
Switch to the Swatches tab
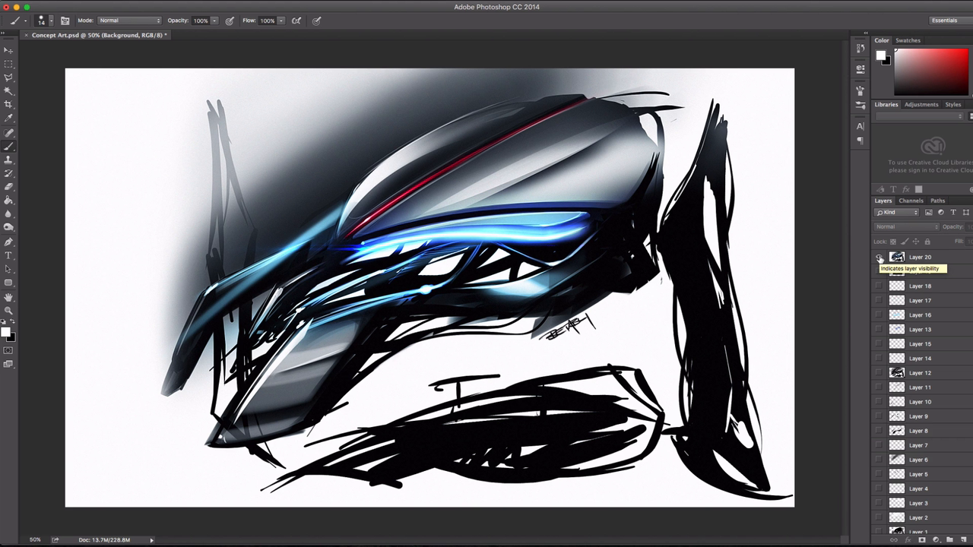908,40
